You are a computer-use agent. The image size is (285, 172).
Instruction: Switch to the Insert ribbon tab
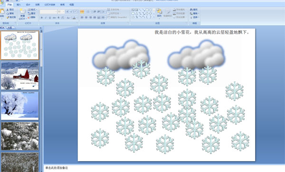pyautogui.click(x=19, y=5)
